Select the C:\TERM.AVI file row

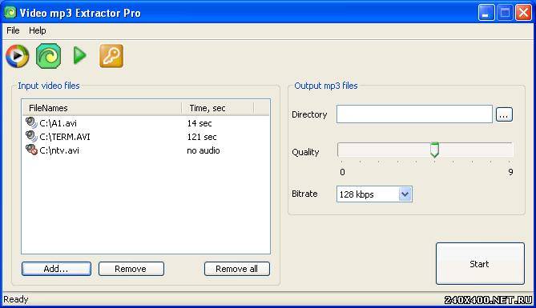click(x=146, y=137)
